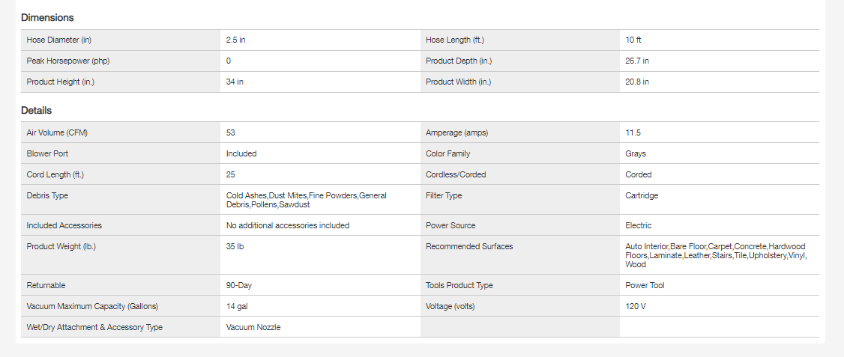The image size is (844, 357).
Task: Click the Filter Type value Cartridge
Action: click(x=642, y=195)
